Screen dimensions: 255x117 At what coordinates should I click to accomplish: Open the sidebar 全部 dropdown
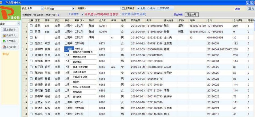coord(18,24)
